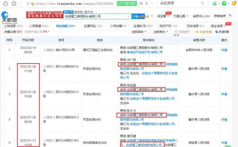Viewport: 238px width, 147px height.
Task: Open the 罗斯特罗 user account menu
Action: (x=222, y=16)
